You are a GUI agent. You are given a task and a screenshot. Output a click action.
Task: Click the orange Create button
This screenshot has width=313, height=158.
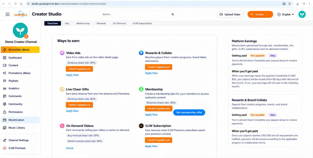260,14
